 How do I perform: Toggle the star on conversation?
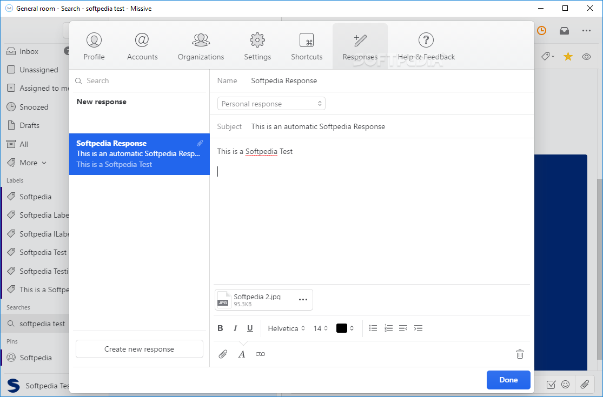pyautogui.click(x=568, y=57)
